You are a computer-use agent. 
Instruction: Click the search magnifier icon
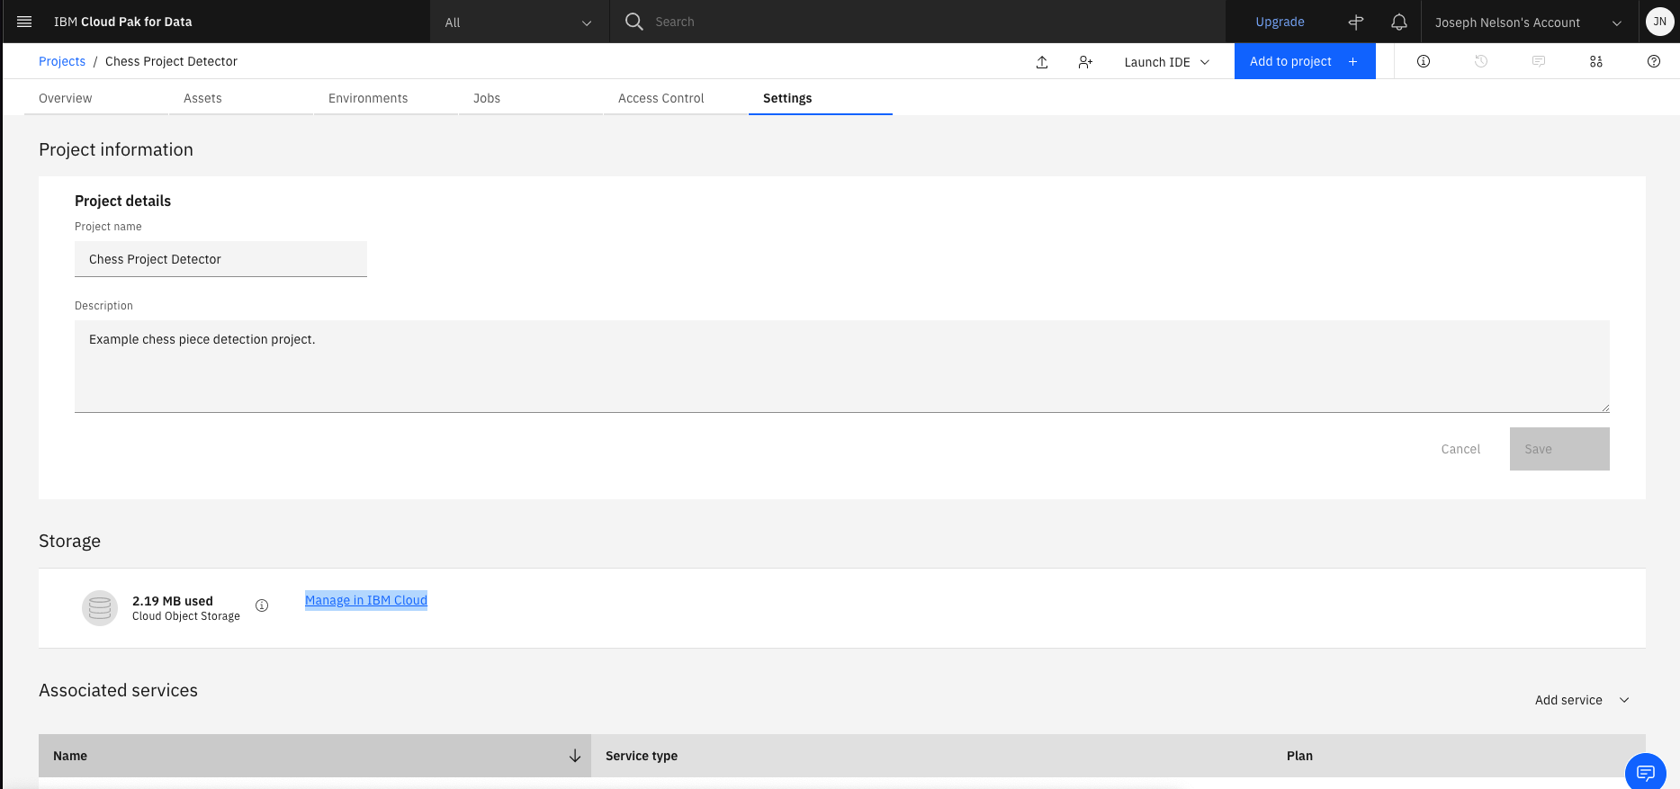[x=634, y=22]
